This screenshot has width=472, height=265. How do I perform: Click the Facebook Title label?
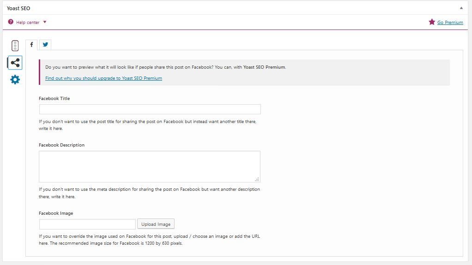54,98
